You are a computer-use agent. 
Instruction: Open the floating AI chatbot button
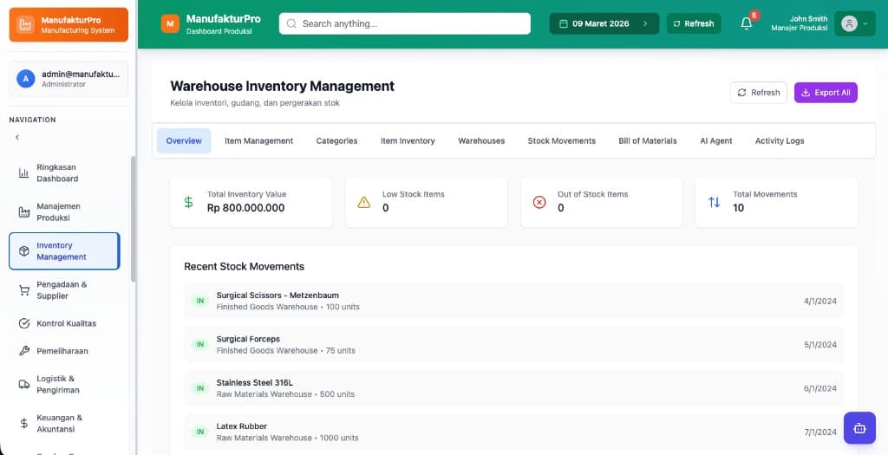(859, 427)
